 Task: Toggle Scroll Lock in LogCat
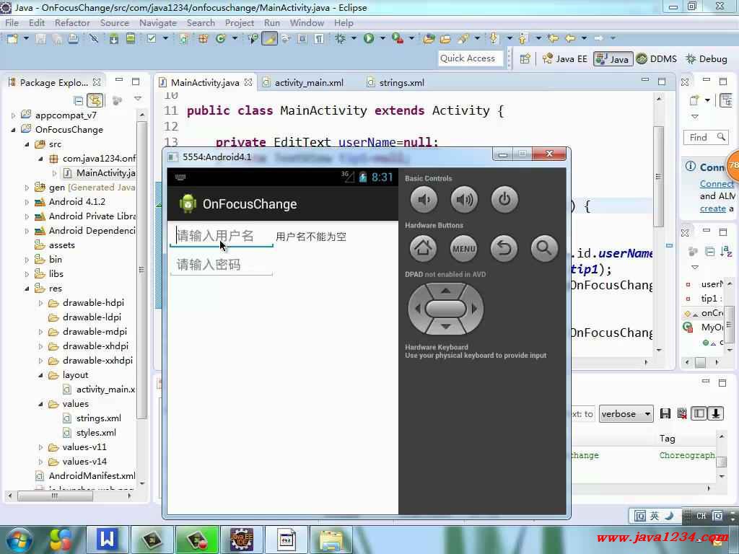click(715, 413)
